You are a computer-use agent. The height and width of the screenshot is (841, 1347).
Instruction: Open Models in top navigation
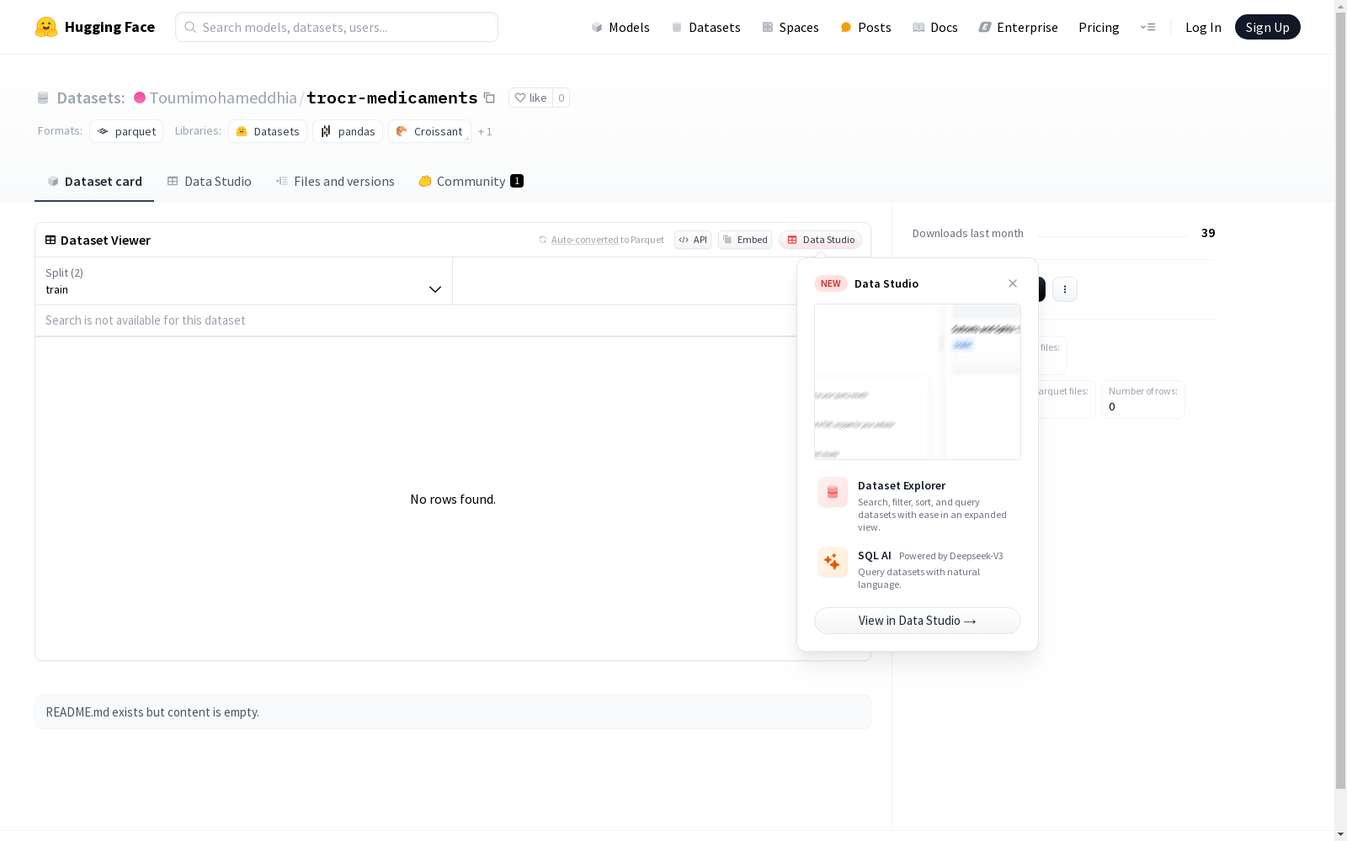tap(620, 27)
